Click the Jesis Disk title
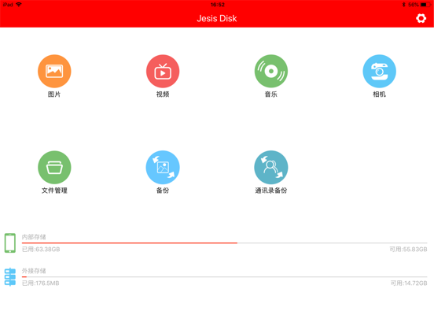 point(217,18)
